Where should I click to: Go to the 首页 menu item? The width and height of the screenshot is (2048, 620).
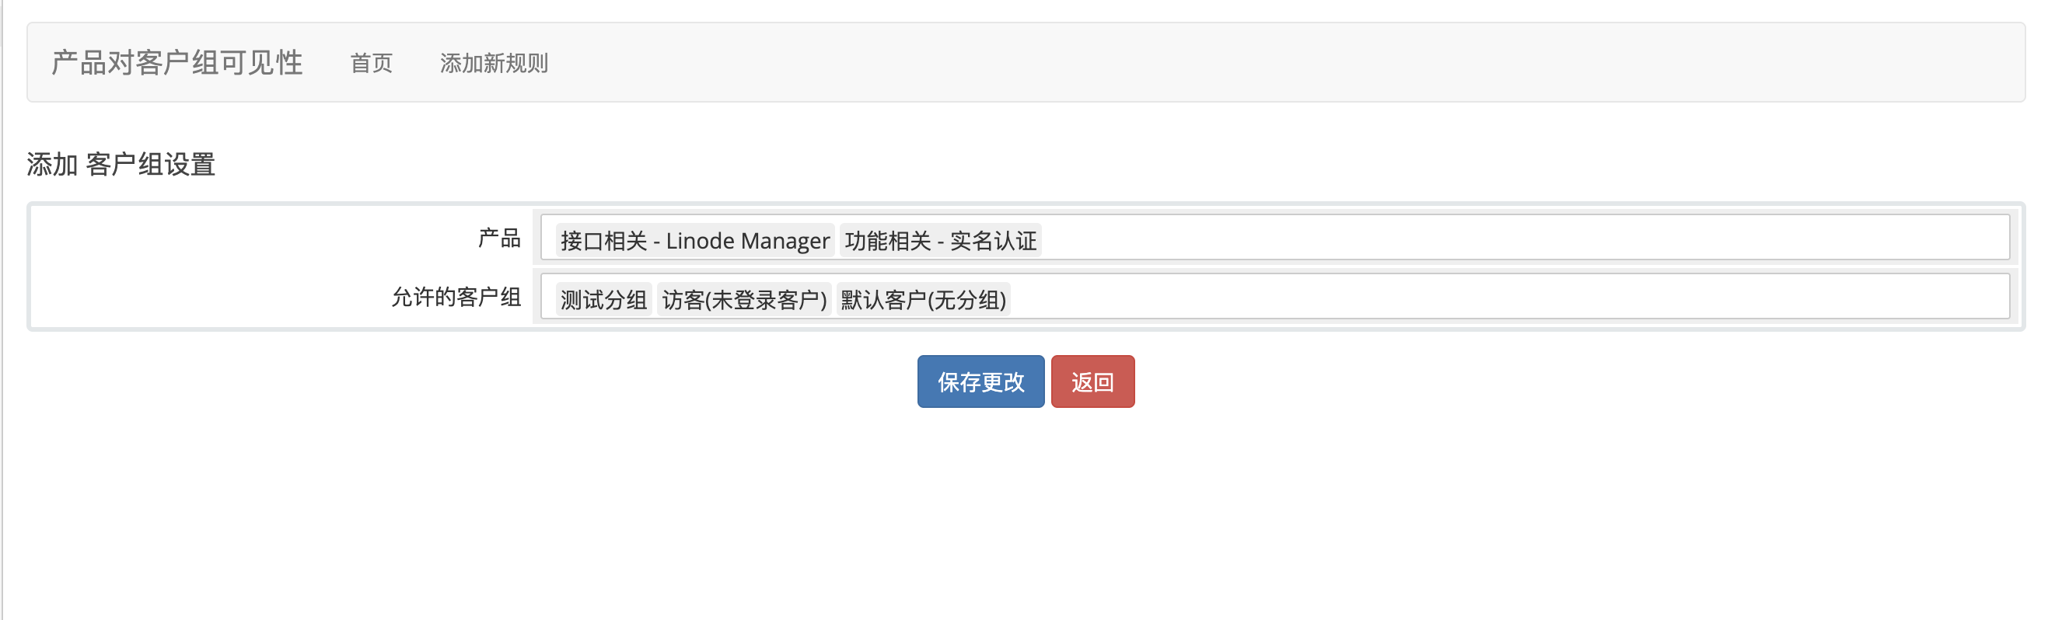pos(372,63)
